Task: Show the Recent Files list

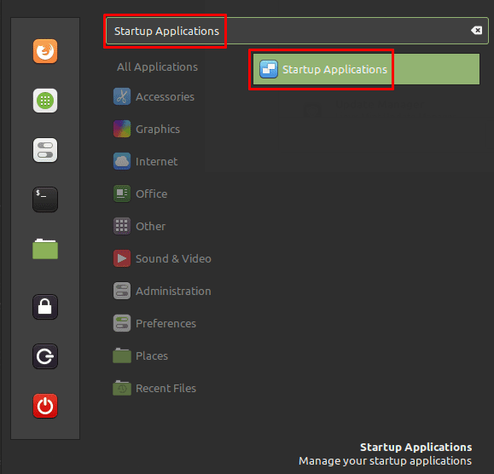Action: coord(154,389)
